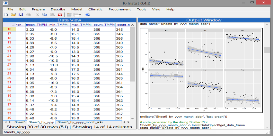Viewport: 273px width, 136px height.
Task: Click the select-all corner of the grid
Action: pyautogui.click(x=9, y=25)
